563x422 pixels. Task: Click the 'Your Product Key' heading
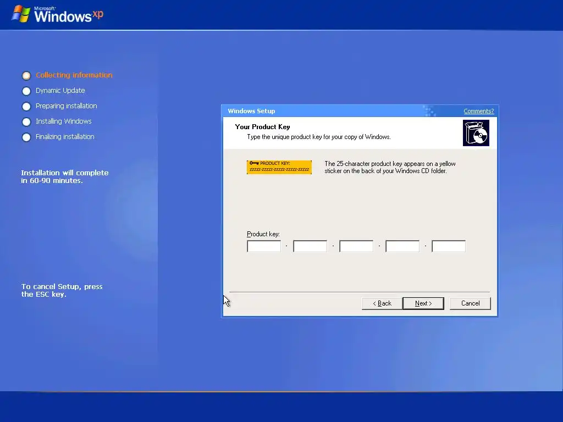[x=262, y=127]
